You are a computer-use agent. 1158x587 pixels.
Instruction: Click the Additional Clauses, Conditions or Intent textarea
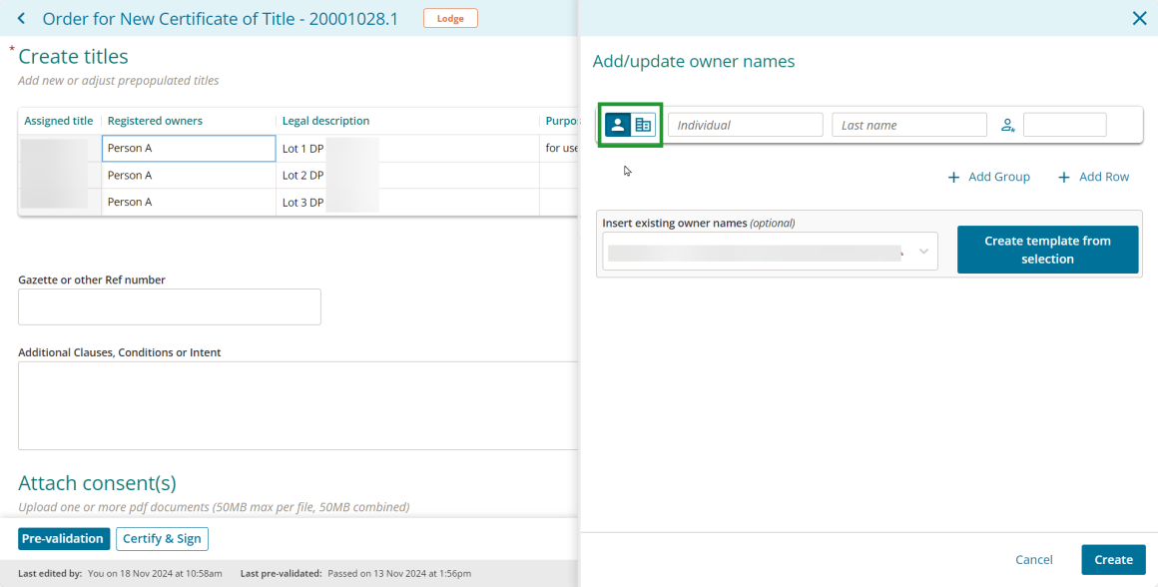click(296, 405)
